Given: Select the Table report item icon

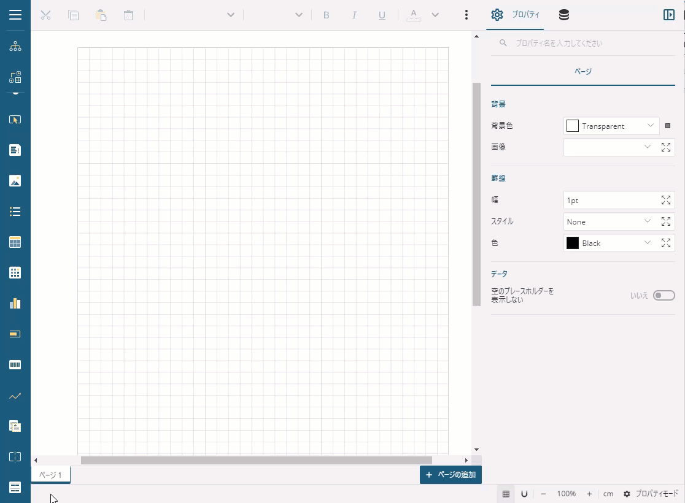Looking at the screenshot, I should tap(15, 242).
